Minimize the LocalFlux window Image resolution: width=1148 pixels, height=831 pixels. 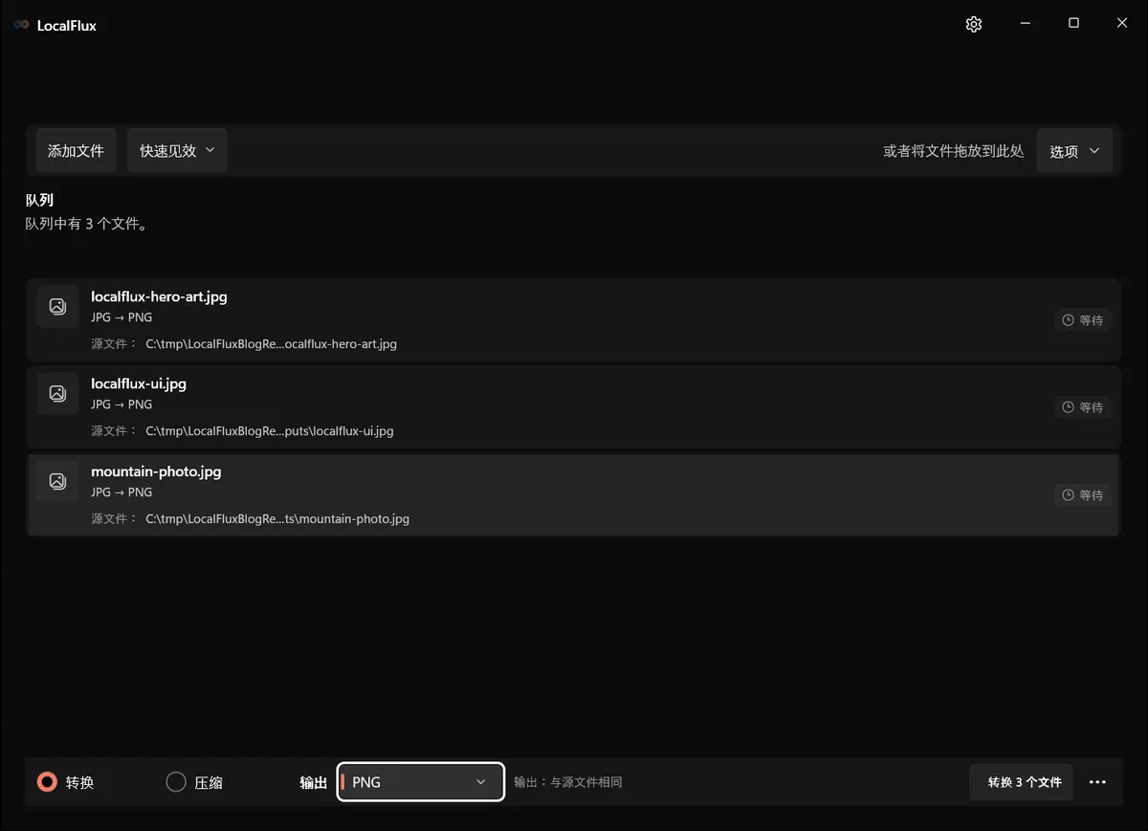[1025, 24]
